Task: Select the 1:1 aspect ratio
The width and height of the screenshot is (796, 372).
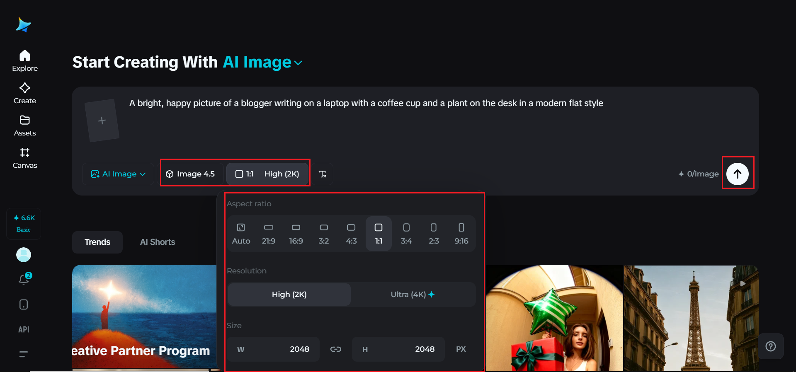Action: coord(379,234)
